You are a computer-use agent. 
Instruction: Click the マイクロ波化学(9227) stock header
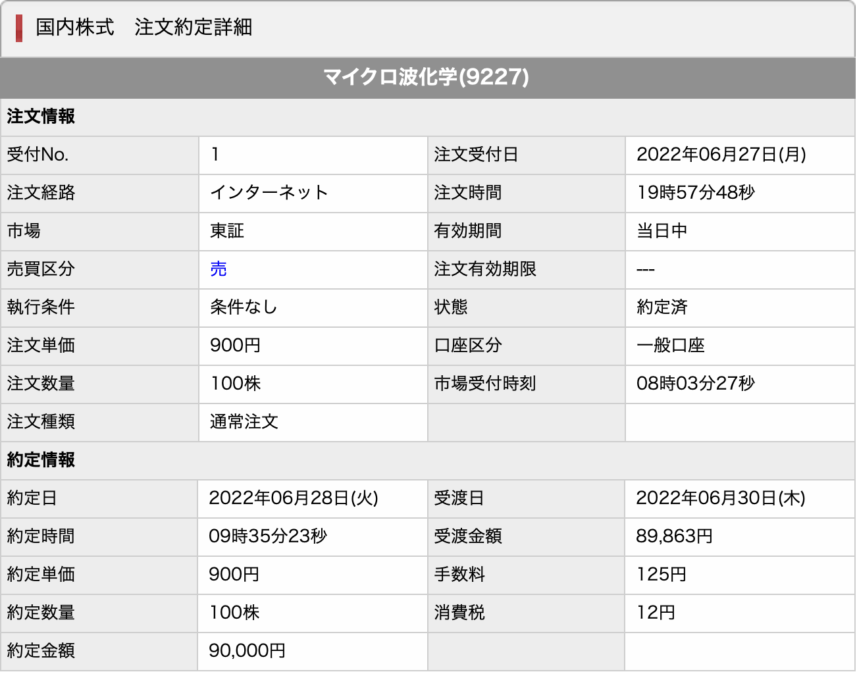coord(427,77)
